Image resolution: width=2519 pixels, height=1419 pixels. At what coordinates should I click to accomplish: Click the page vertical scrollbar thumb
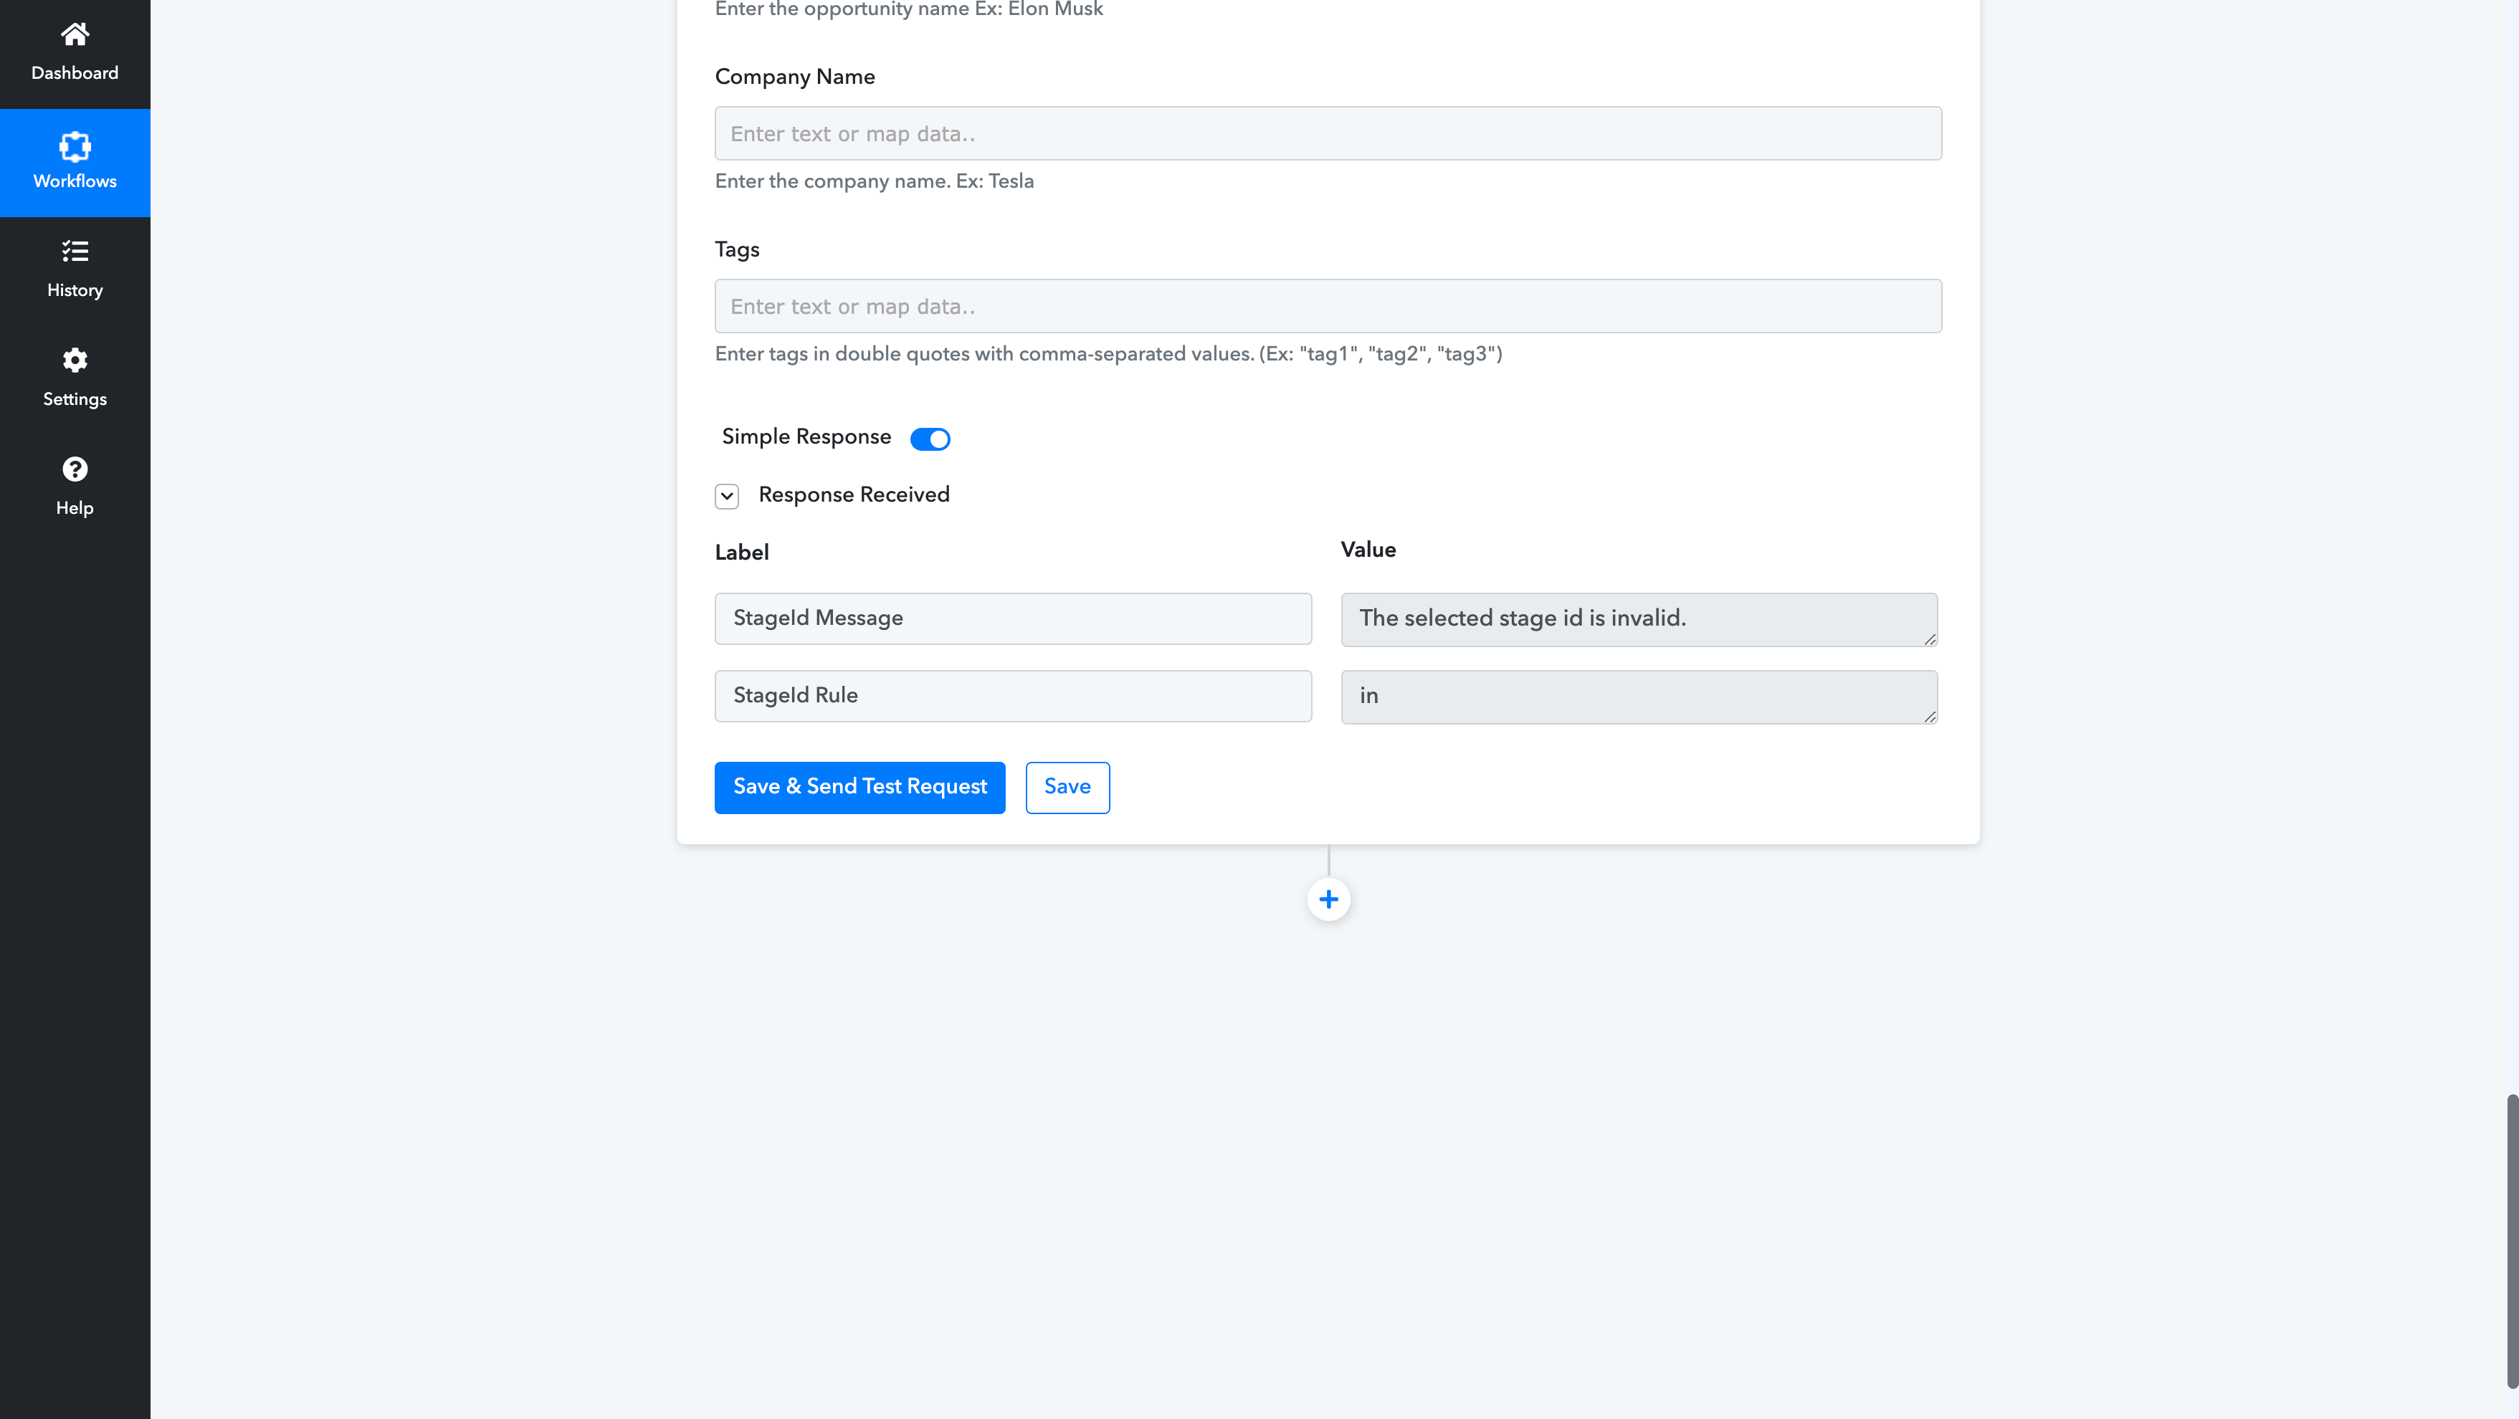2511,1241
